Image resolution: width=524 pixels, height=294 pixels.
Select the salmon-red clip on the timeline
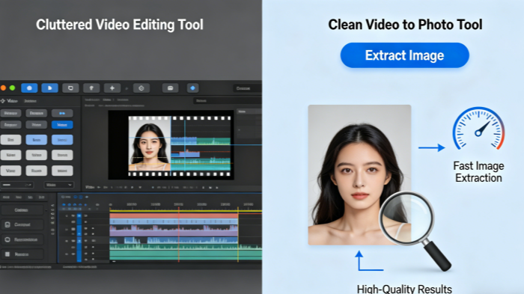174,216
